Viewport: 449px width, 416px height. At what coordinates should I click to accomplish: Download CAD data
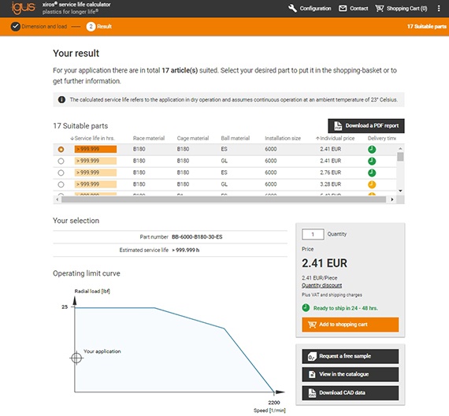click(350, 393)
